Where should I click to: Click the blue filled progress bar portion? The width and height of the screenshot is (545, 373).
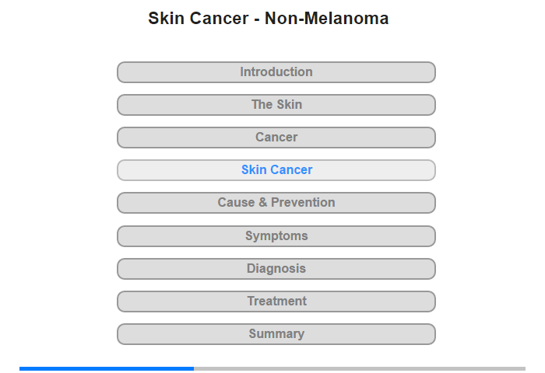pyautogui.click(x=107, y=368)
